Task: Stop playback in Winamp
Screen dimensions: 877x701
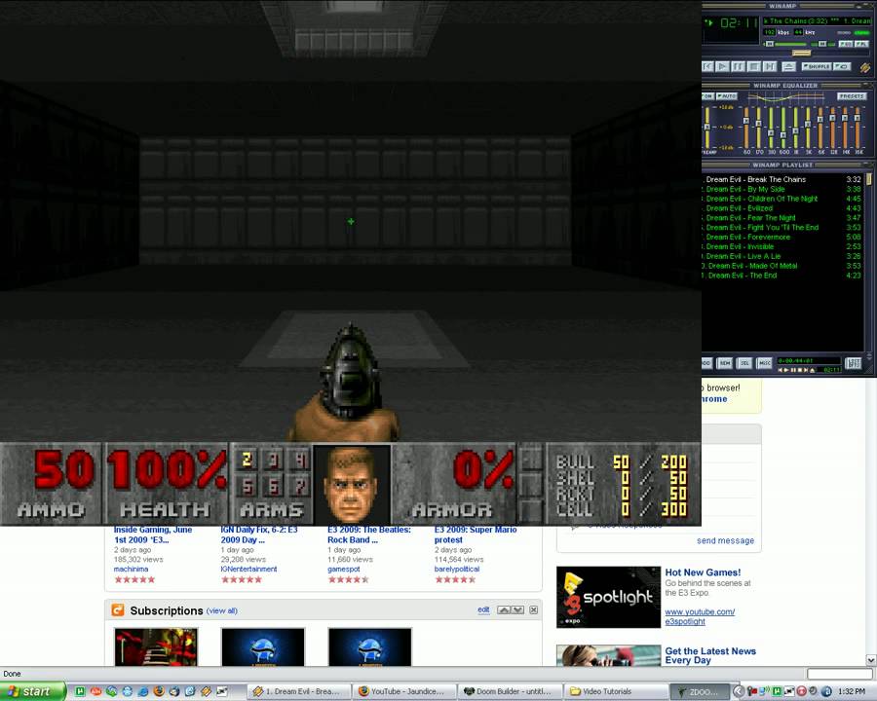Action: 754,66
